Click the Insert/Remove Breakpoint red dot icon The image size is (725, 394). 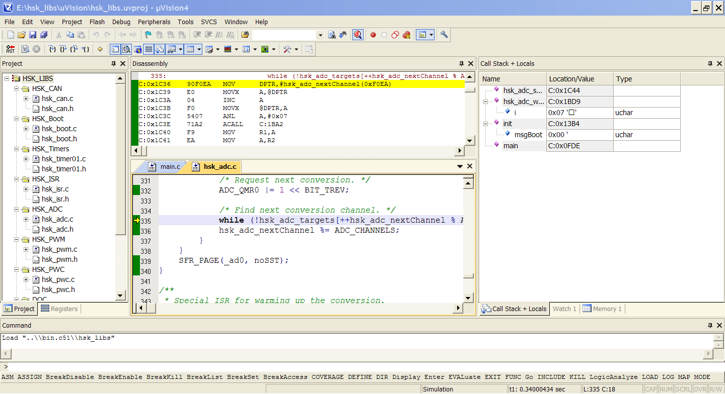[373, 35]
